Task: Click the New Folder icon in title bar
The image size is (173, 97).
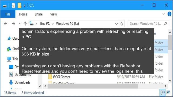Action: (x=19, y=5)
